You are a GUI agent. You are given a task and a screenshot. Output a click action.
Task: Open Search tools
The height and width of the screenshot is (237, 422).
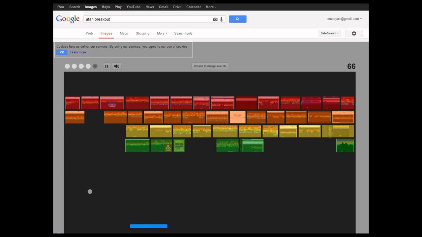183,33
